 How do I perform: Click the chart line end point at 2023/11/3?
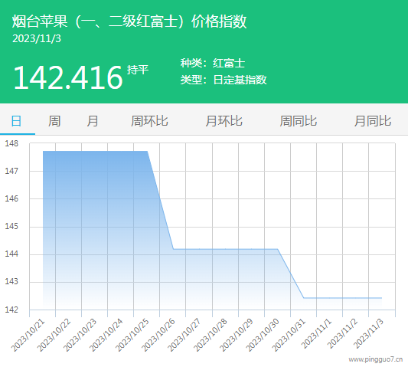(381, 298)
